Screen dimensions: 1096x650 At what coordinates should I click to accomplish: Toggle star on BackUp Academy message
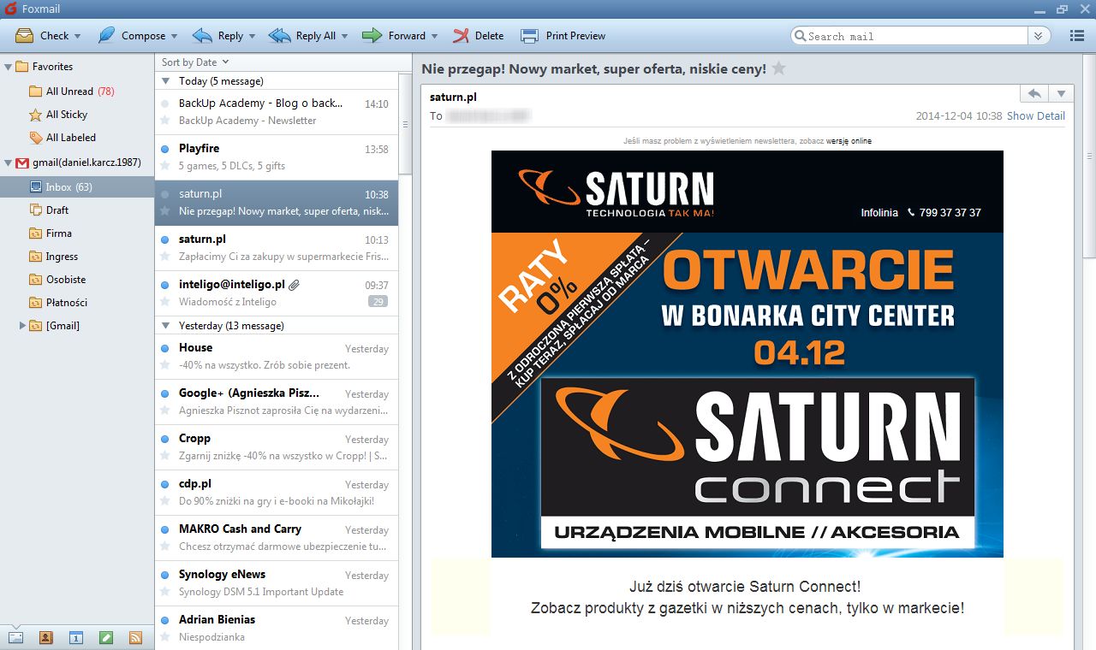pos(165,121)
